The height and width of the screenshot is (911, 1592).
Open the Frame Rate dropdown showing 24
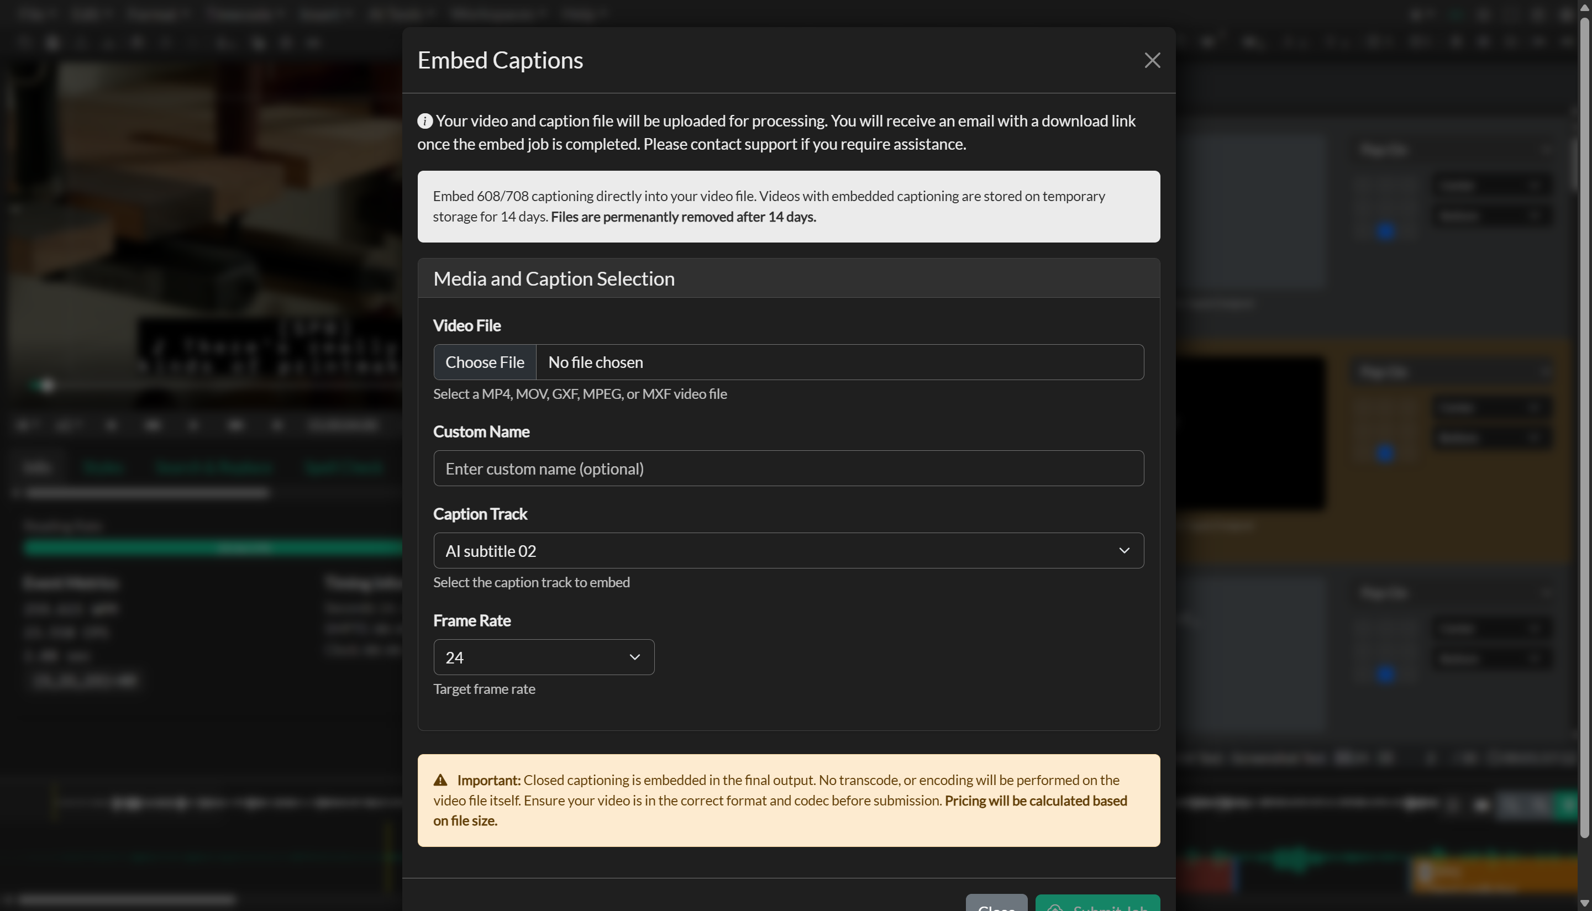pyautogui.click(x=543, y=656)
